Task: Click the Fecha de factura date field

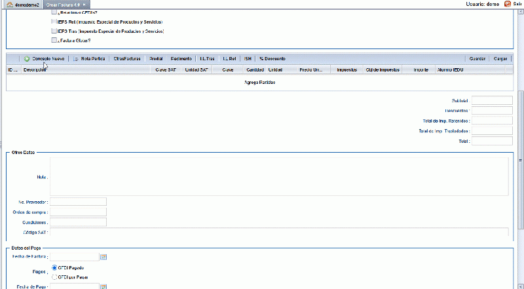Action: (75, 257)
